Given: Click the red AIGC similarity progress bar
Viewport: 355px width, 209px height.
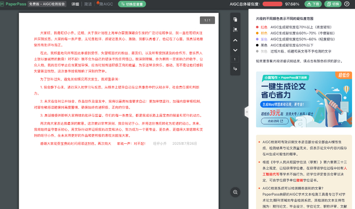Looking at the screenshot, I should 272,4.
